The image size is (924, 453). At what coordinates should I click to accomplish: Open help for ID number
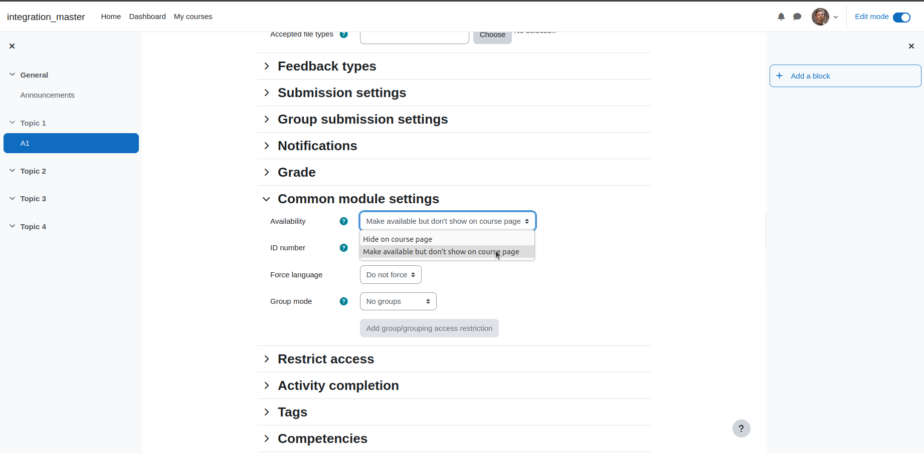click(343, 248)
